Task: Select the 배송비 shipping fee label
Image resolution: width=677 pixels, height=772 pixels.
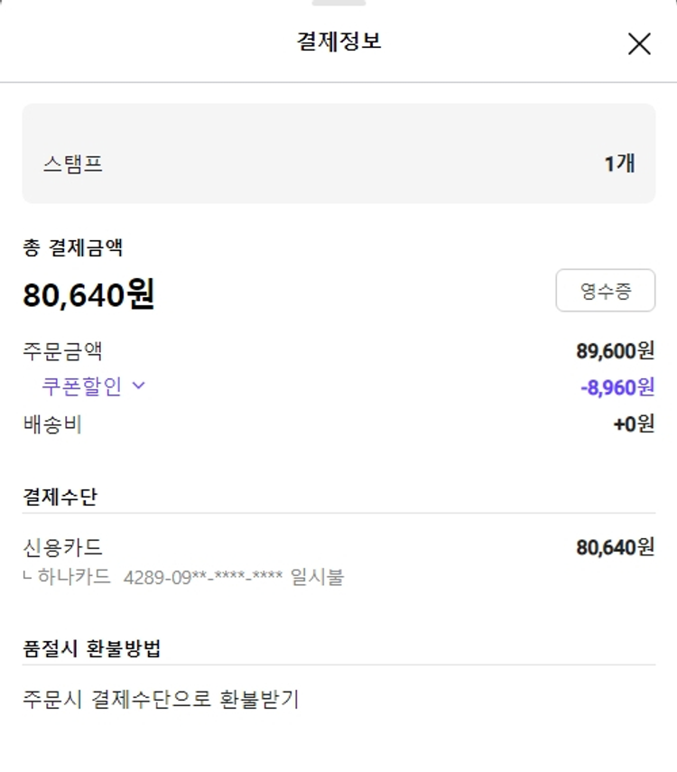Action: 52,424
